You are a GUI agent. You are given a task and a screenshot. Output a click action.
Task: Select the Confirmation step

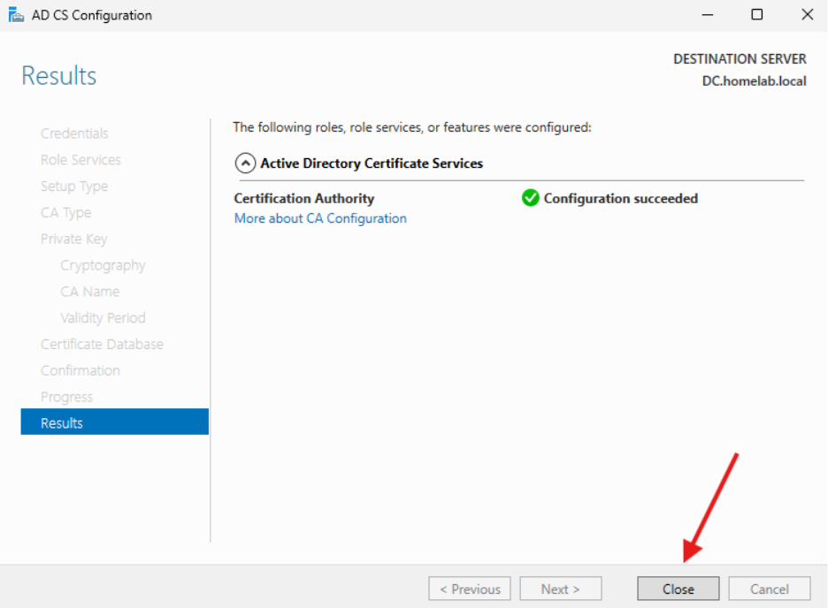[x=80, y=370]
